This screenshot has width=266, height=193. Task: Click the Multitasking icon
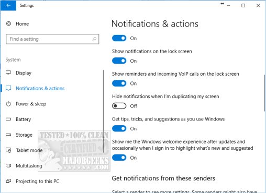tap(8, 165)
